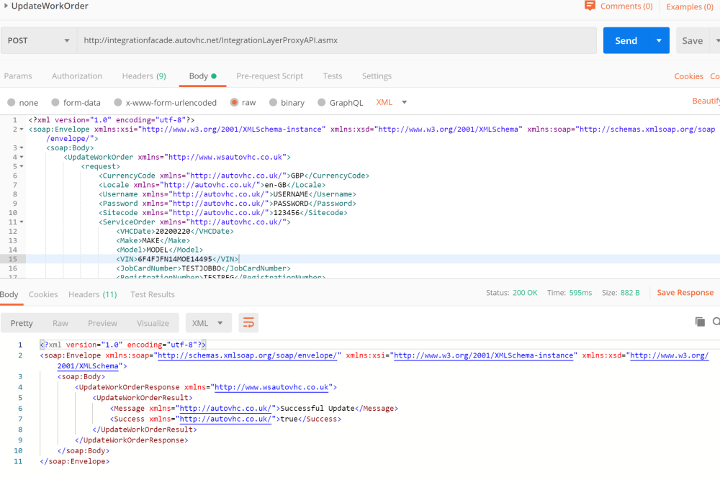Open the www.wsautovhc.co.uk link in response
The image size is (720, 477).
(271, 387)
